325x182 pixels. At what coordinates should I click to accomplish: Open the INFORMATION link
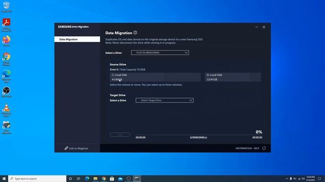[244, 148]
